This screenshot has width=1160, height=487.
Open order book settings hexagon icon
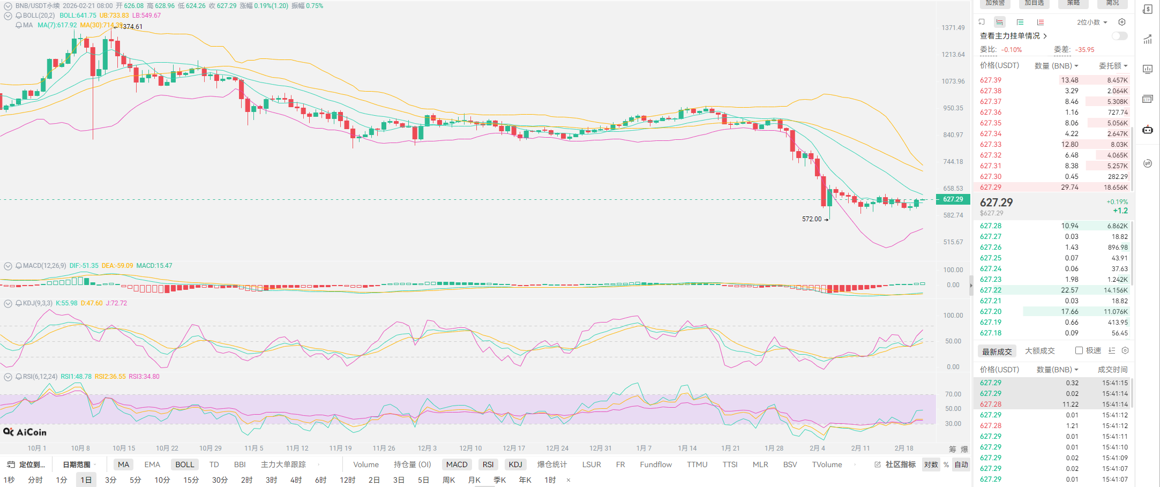[1121, 22]
